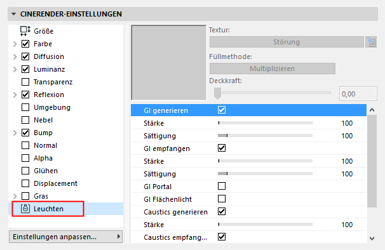Image resolution: width=385 pixels, height=250 pixels.
Task: Select the Transparenz label
Action: click(53, 82)
